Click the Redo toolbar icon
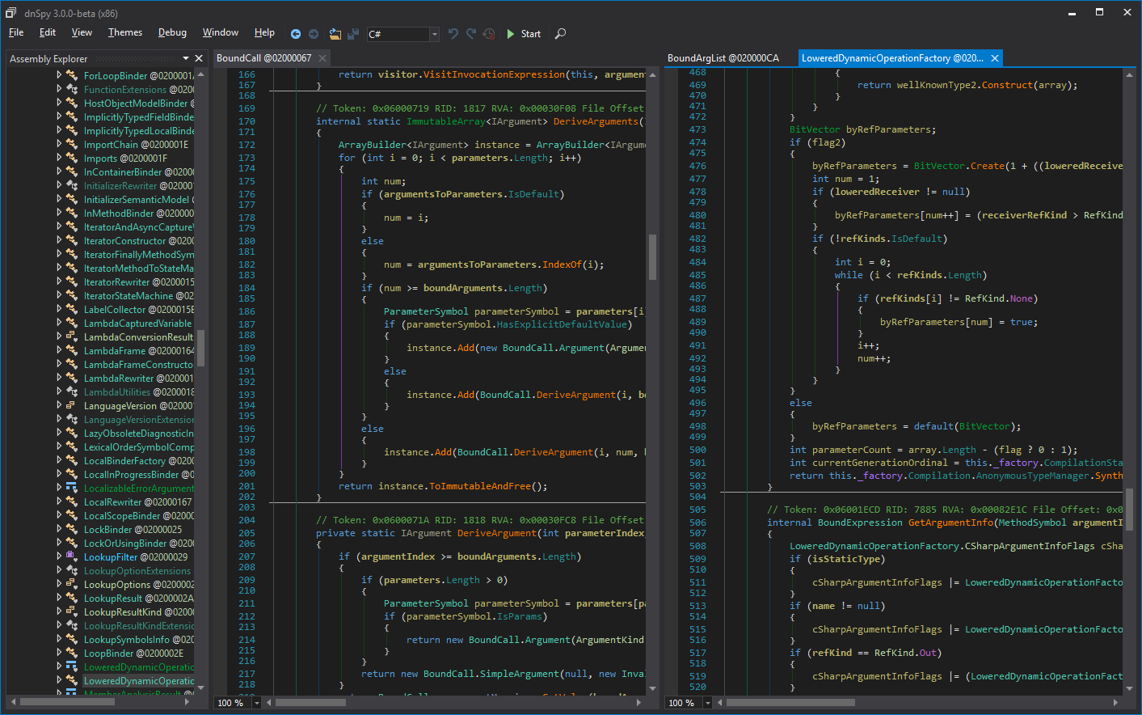The image size is (1142, 715). 470,34
